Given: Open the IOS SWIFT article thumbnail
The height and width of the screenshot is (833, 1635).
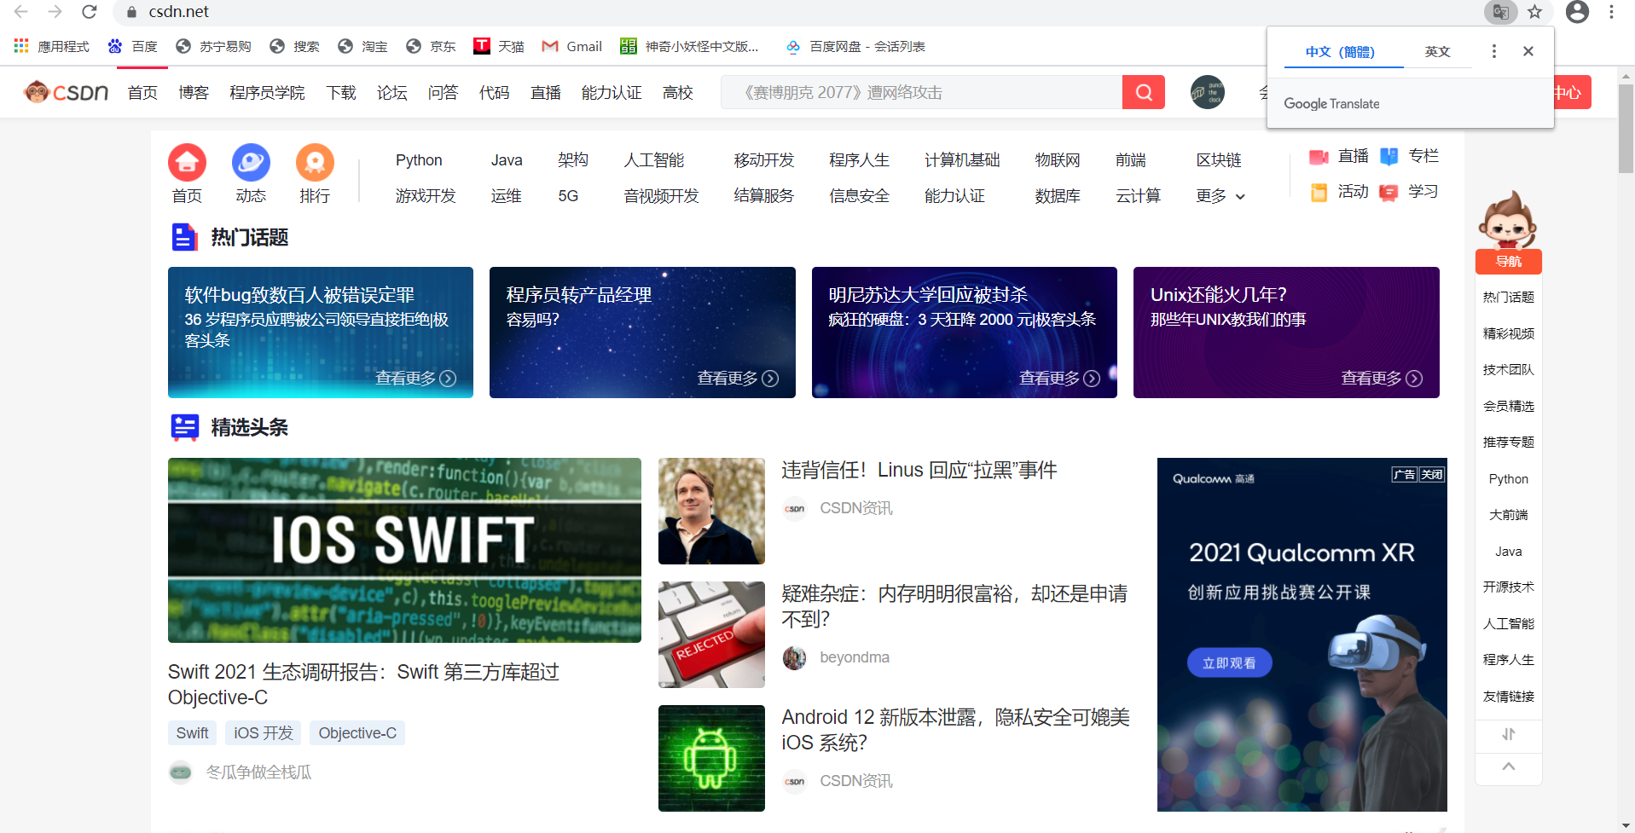Looking at the screenshot, I should [x=404, y=550].
